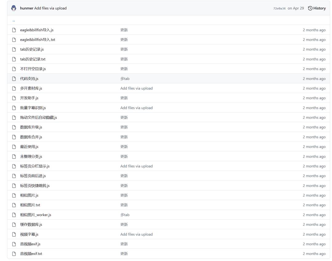Click file icon for 代码支持.js
The image size is (332, 261).
point(14,79)
